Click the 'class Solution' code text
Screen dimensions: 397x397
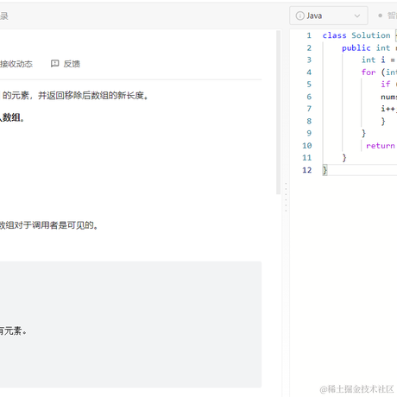click(x=356, y=35)
